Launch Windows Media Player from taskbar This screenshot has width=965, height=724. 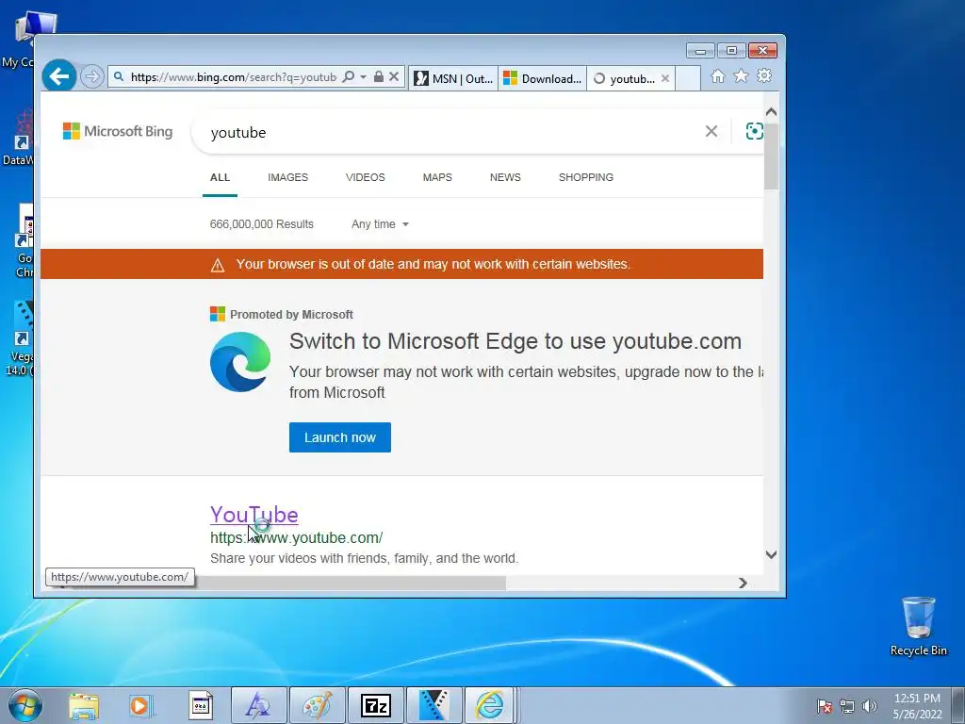pos(141,705)
